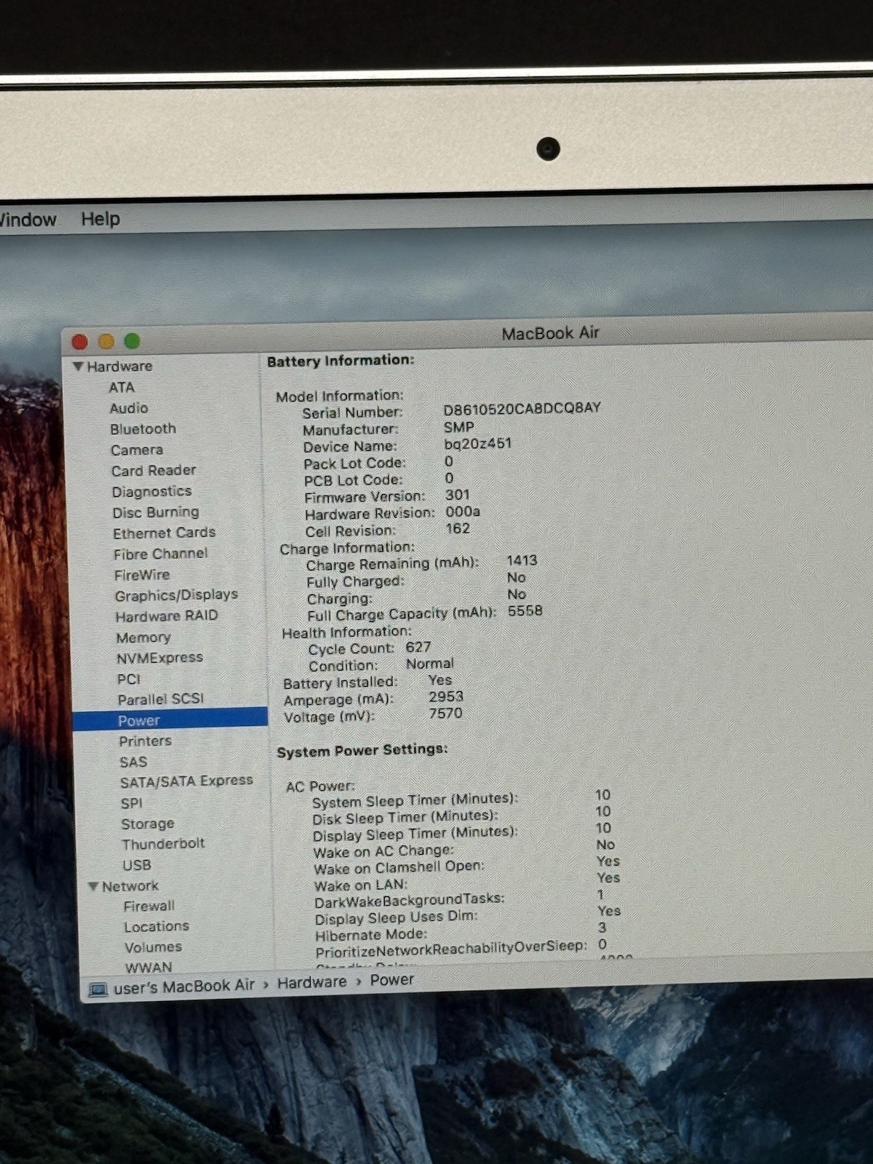Select Thunderbolt in the sidebar
The height and width of the screenshot is (1164, 873).
point(163,845)
